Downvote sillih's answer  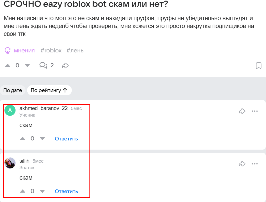point(42,191)
